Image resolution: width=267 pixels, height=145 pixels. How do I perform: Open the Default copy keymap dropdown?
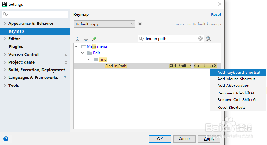coord(104,24)
